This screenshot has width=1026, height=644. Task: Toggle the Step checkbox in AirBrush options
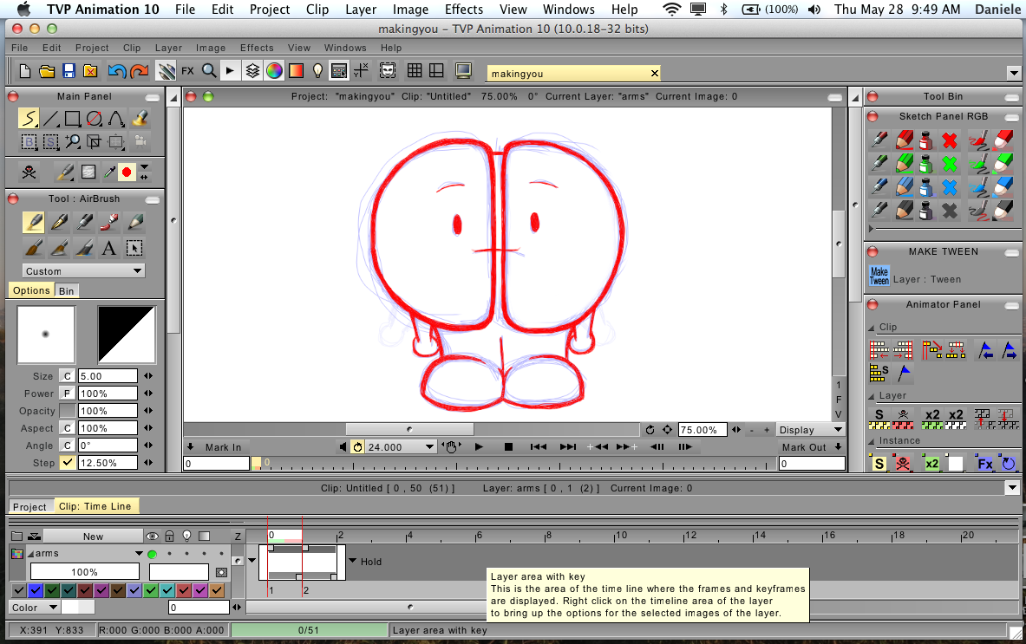(68, 462)
